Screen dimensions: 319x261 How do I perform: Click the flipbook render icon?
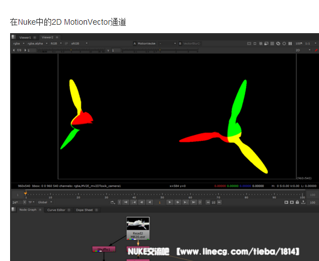pyautogui.click(x=286, y=203)
